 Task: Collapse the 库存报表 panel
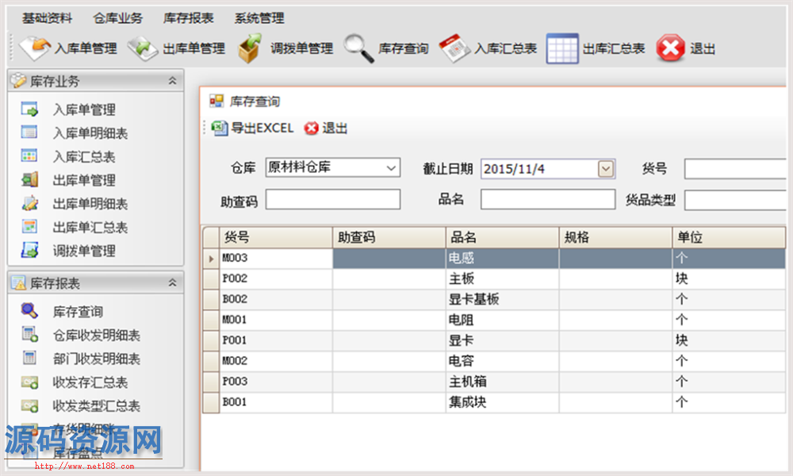tap(172, 283)
